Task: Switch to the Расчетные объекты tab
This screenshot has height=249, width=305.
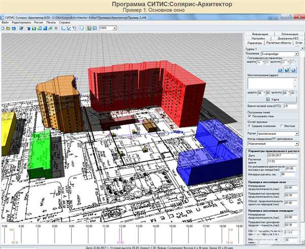Action: [x=279, y=43]
